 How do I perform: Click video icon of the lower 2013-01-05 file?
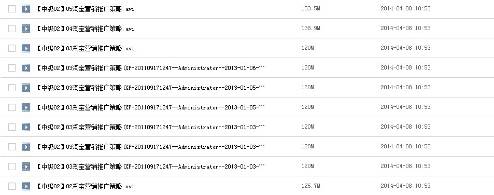26,107
